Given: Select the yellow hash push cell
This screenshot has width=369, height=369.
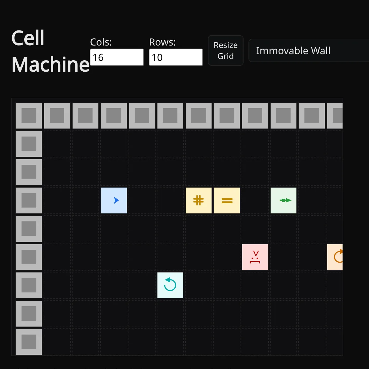Looking at the screenshot, I should 199,200.
